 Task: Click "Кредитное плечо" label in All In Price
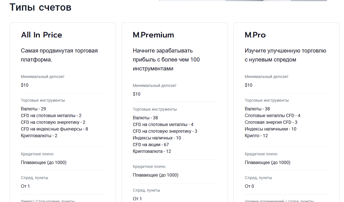[37, 154]
